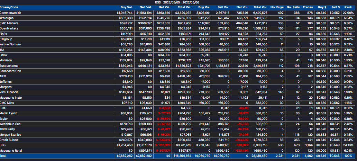
Task: Click the 4,462 total trades cell
Action: [x=309, y=156]
